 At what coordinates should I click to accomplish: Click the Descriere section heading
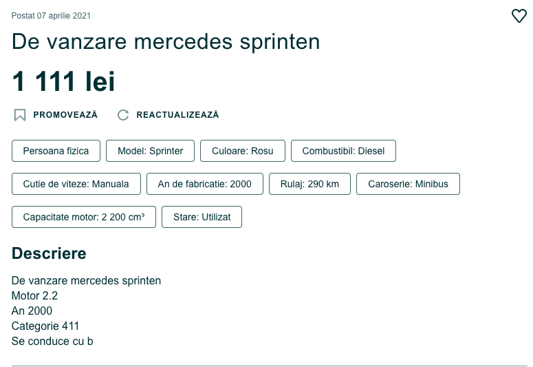[49, 253]
